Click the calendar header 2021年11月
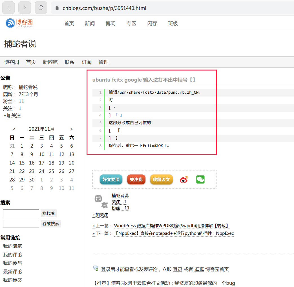294x287 pixels. pos(42,129)
